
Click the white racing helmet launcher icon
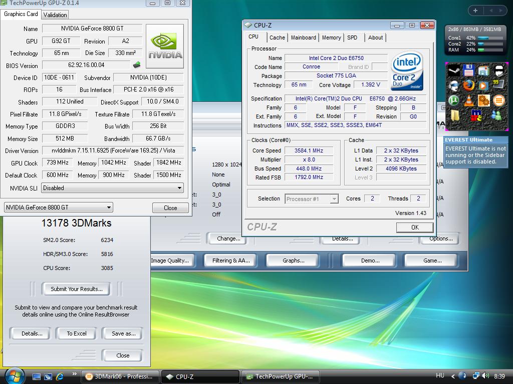[x=498, y=71]
